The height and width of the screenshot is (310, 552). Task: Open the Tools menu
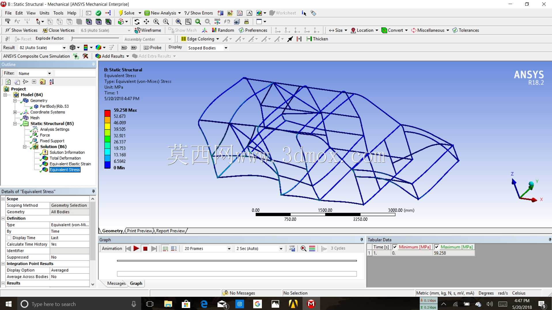[x=58, y=13]
